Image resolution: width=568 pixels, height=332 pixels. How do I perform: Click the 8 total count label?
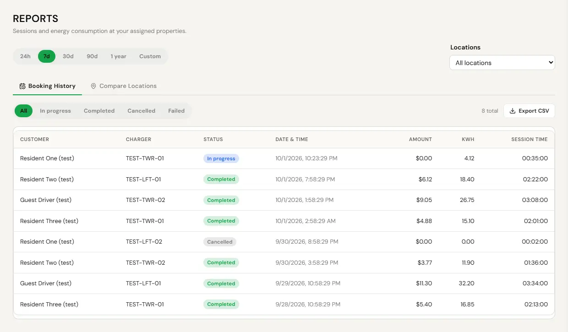click(x=490, y=111)
